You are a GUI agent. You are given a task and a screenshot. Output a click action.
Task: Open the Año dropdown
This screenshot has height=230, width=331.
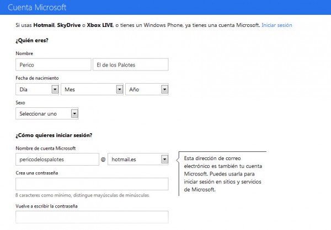[x=147, y=89]
